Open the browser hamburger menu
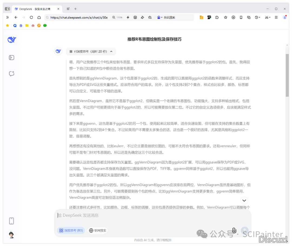Image resolution: width=292 pixels, height=246 pixels. (x=276, y=18)
